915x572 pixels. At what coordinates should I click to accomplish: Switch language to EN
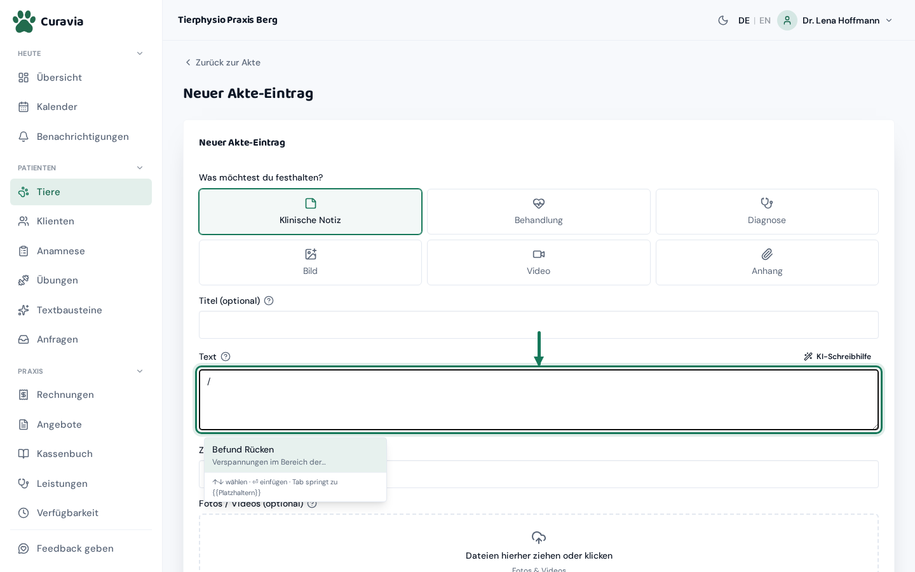pyautogui.click(x=765, y=20)
